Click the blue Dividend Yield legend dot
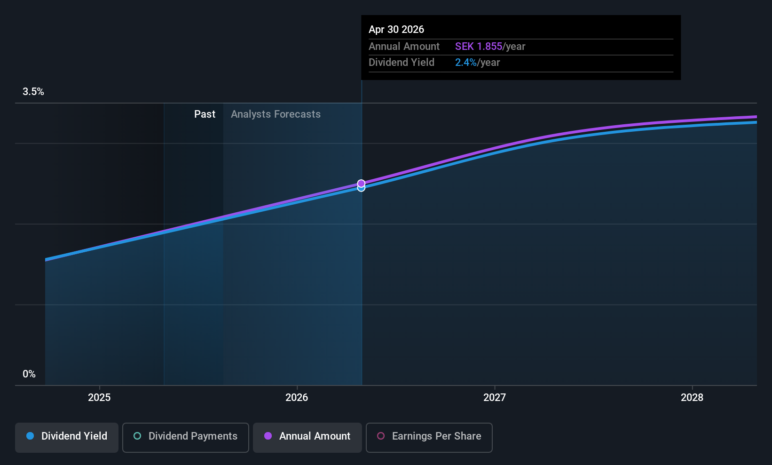This screenshot has height=465, width=772. [x=30, y=436]
